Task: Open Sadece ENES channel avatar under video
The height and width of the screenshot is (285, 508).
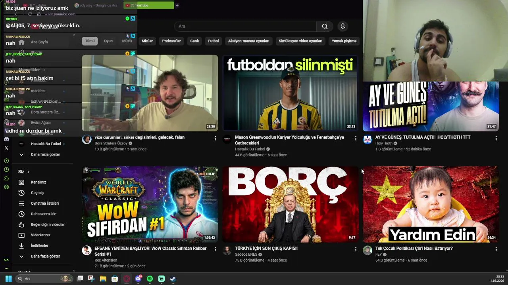Action: click(x=227, y=250)
